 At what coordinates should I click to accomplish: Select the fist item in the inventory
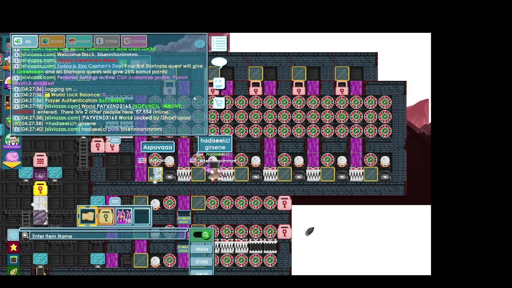[x=88, y=216]
